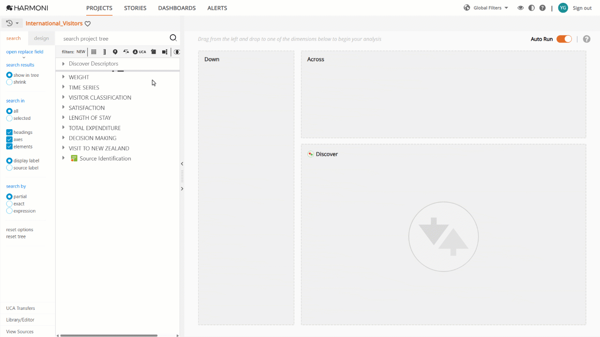This screenshot has width=600, height=337.
Task: Select search in all radio
Action: (9, 111)
